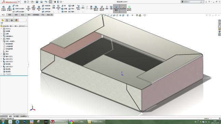This screenshot has height=124, width=221.
Task: Open the Options gear icon
Action: [61, 2]
